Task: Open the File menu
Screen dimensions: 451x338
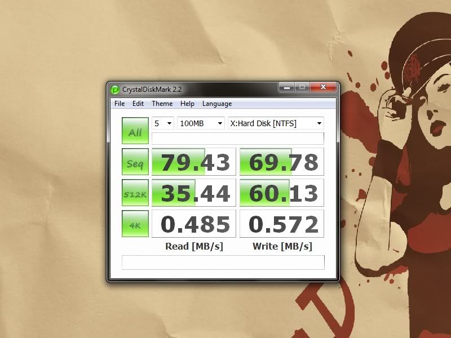Action: tap(120, 104)
